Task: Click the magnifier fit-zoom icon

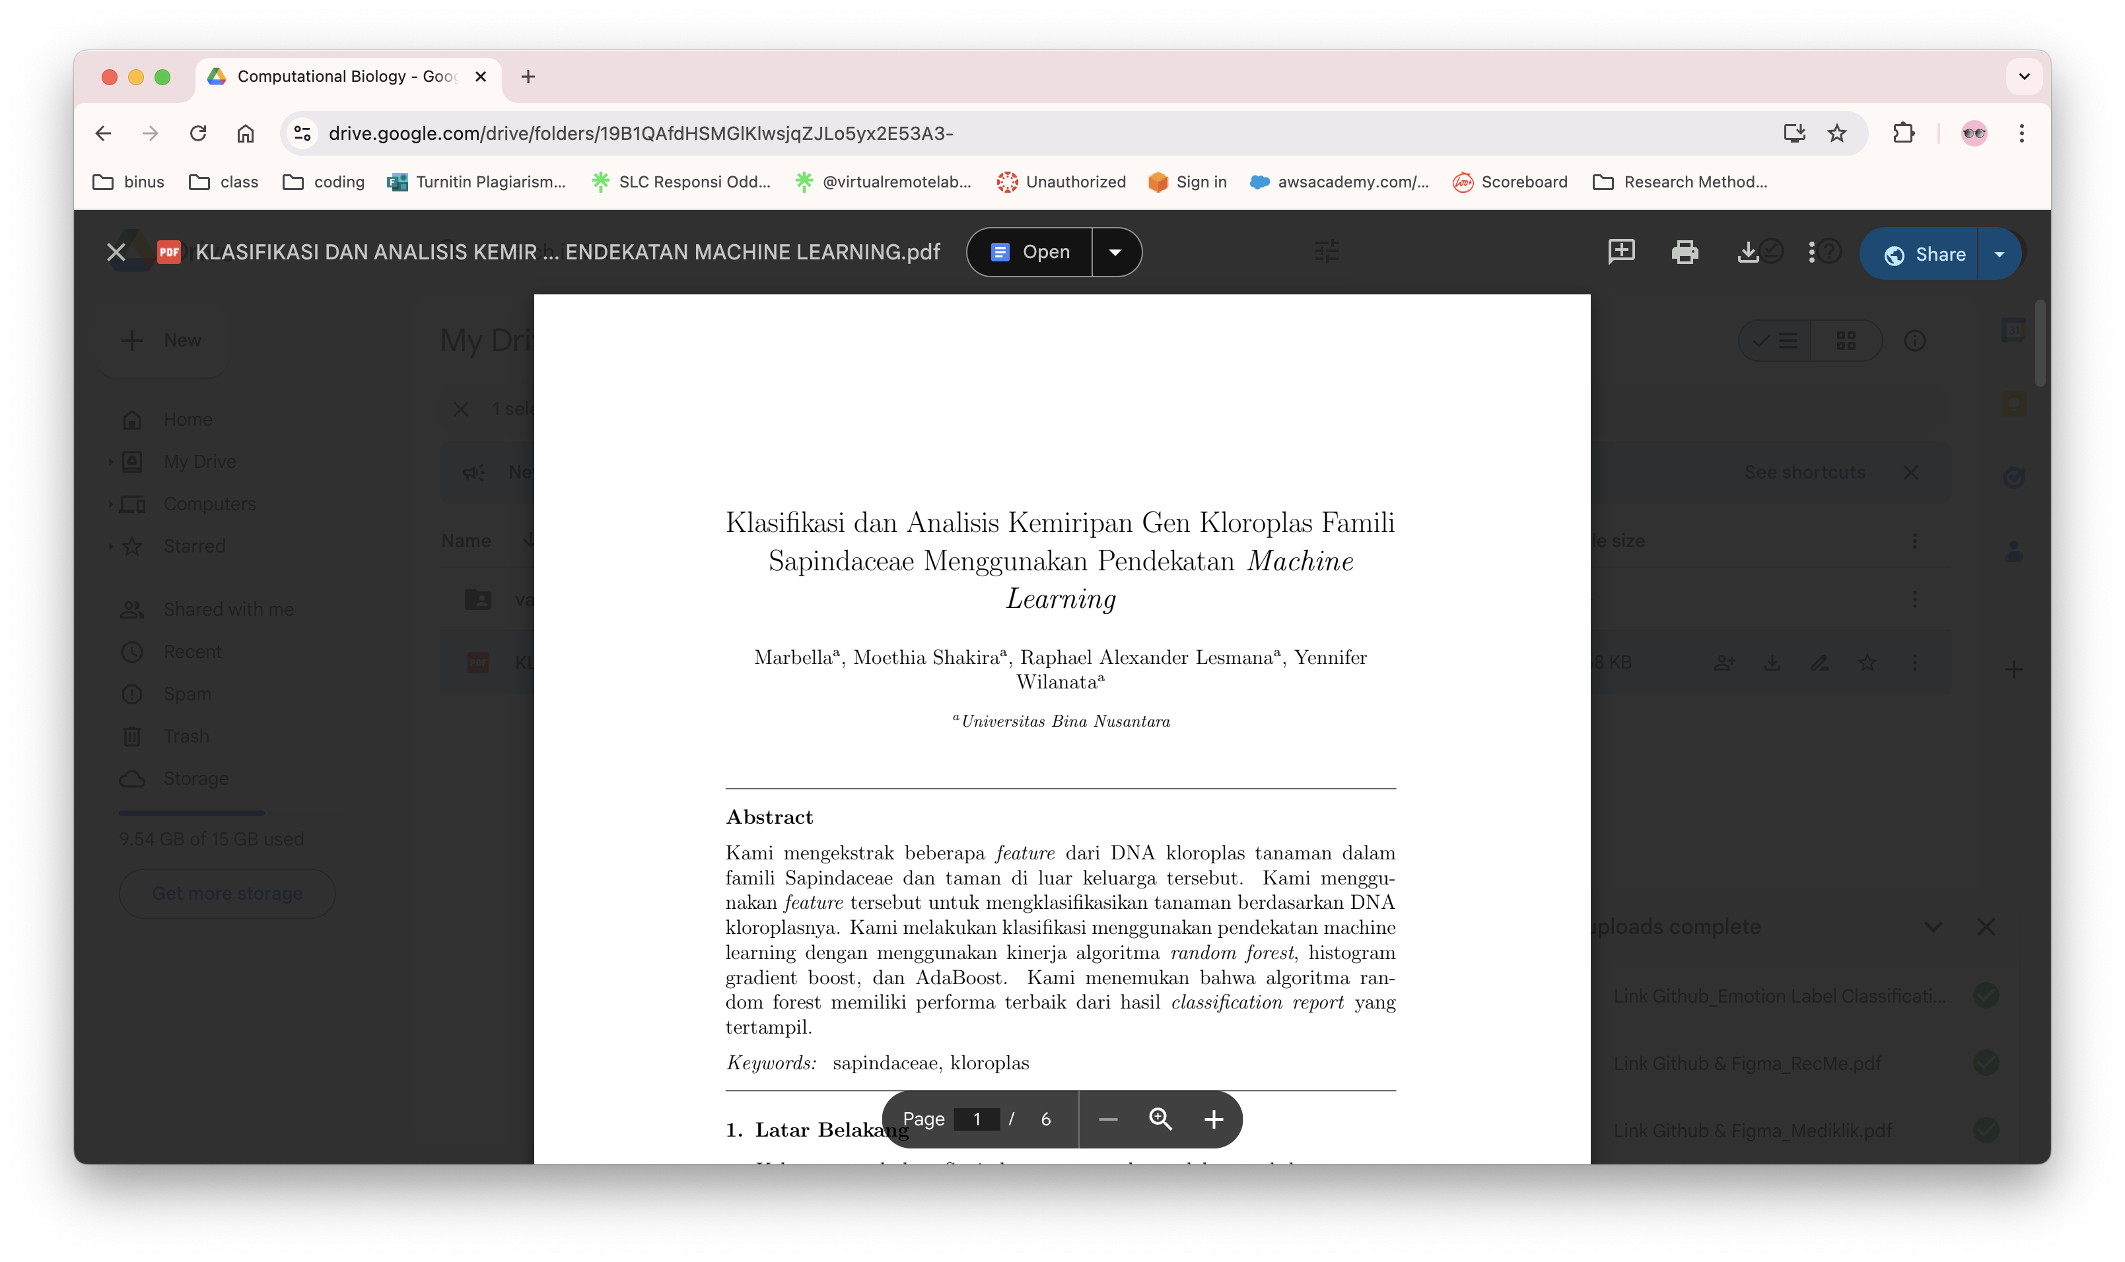Action: pos(1160,1119)
